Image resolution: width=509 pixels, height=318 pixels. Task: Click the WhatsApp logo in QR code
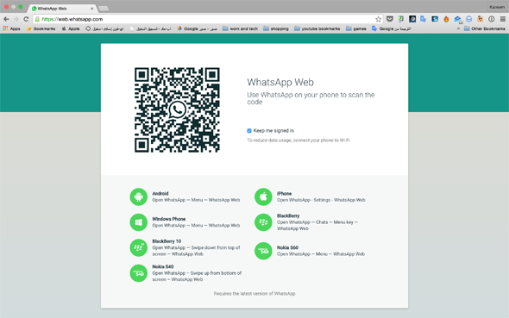point(177,110)
